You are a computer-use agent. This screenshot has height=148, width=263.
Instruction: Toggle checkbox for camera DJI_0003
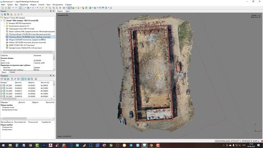click(x=2, y=91)
